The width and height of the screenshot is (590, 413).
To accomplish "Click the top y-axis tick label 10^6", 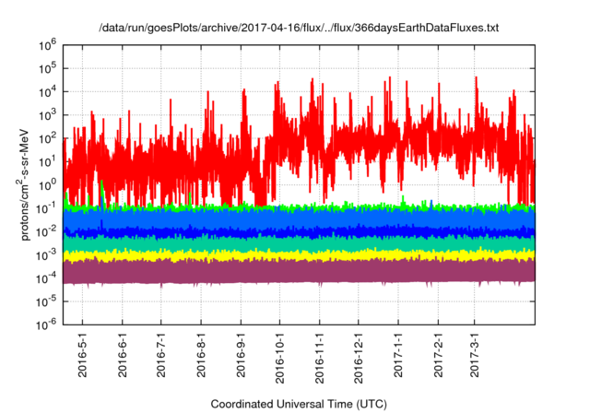I will tap(48, 44).
